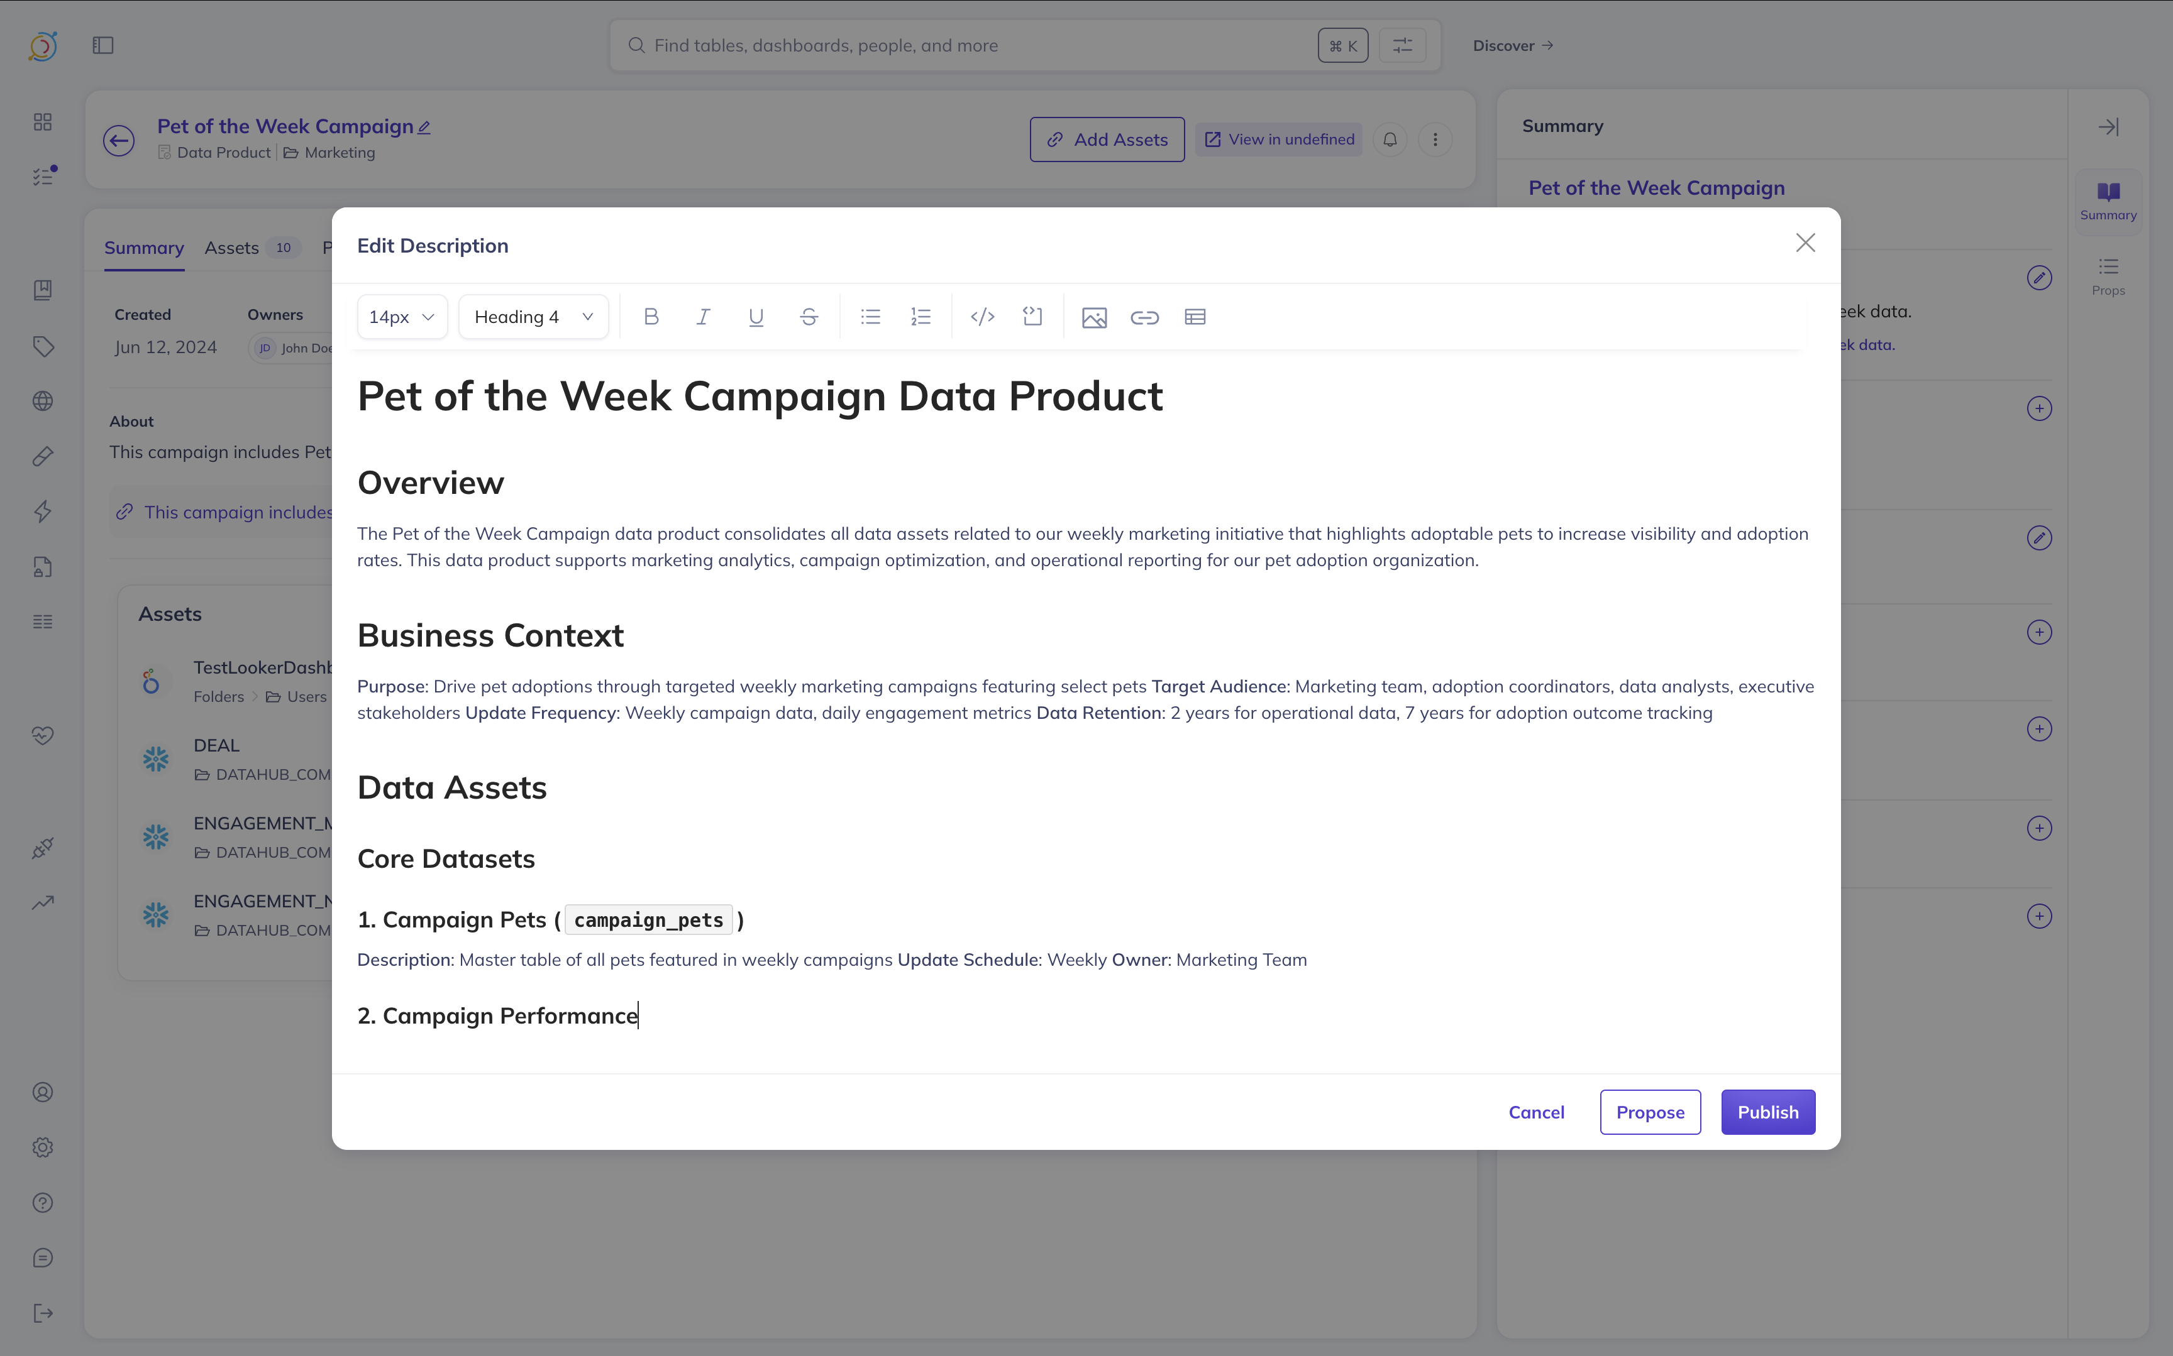Image resolution: width=2173 pixels, height=1356 pixels.
Task: Close the Edit Description dialog
Action: coord(1805,243)
